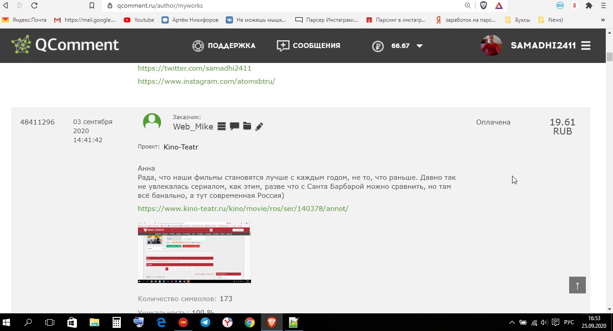The width and height of the screenshot is (613, 331).
Task: Open the SAMADHI2411 hamburger menu
Action: click(586, 46)
